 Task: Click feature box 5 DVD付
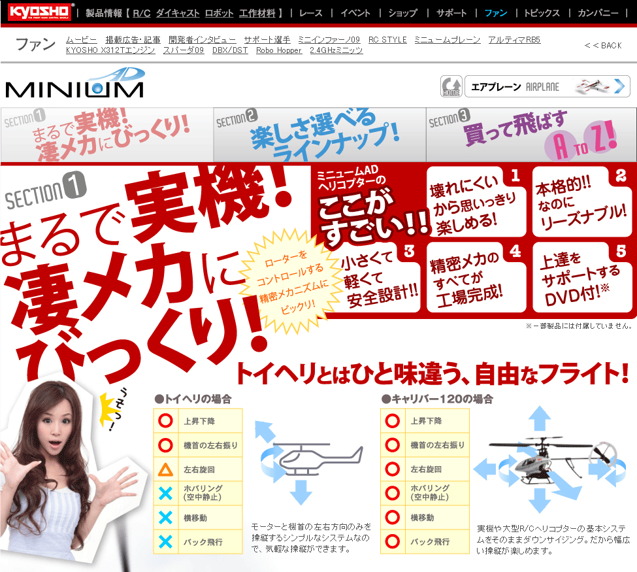(582, 278)
